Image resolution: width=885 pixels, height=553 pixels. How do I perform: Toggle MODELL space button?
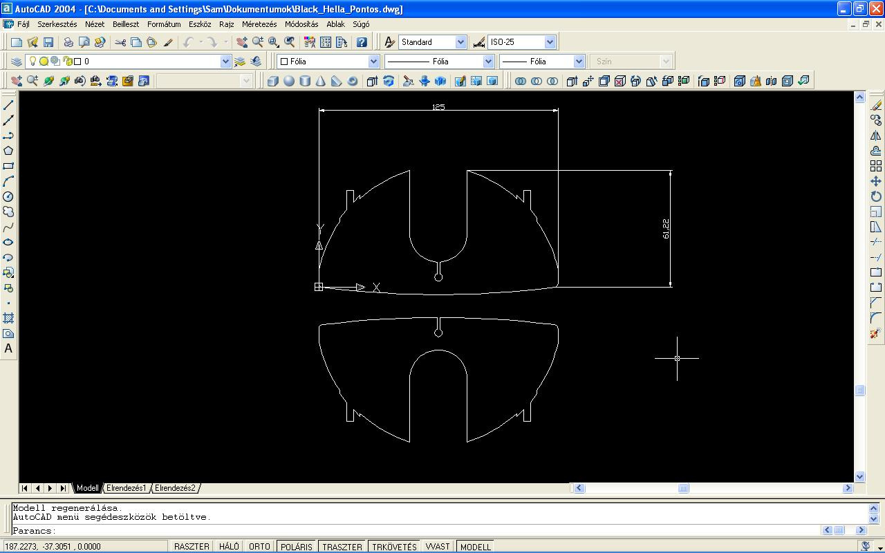(x=475, y=546)
